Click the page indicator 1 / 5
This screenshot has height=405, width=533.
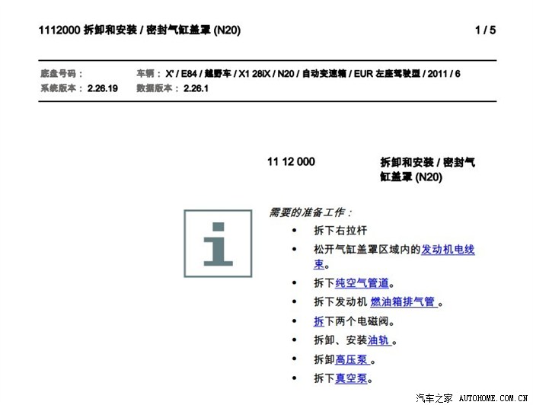pyautogui.click(x=485, y=30)
